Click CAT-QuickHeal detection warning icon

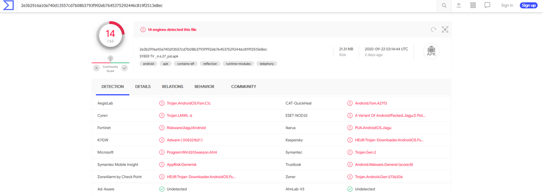point(350,103)
